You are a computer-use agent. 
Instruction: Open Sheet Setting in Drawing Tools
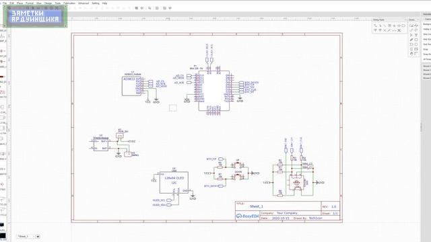tap(411, 26)
